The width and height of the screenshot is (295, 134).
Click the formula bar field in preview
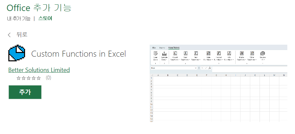point(250,69)
